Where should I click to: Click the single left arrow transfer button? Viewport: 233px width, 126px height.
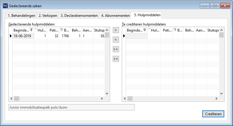(116, 40)
